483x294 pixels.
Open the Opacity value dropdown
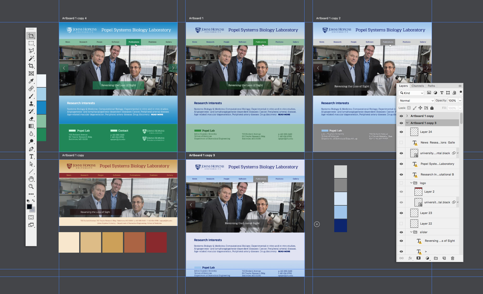pos(460,100)
